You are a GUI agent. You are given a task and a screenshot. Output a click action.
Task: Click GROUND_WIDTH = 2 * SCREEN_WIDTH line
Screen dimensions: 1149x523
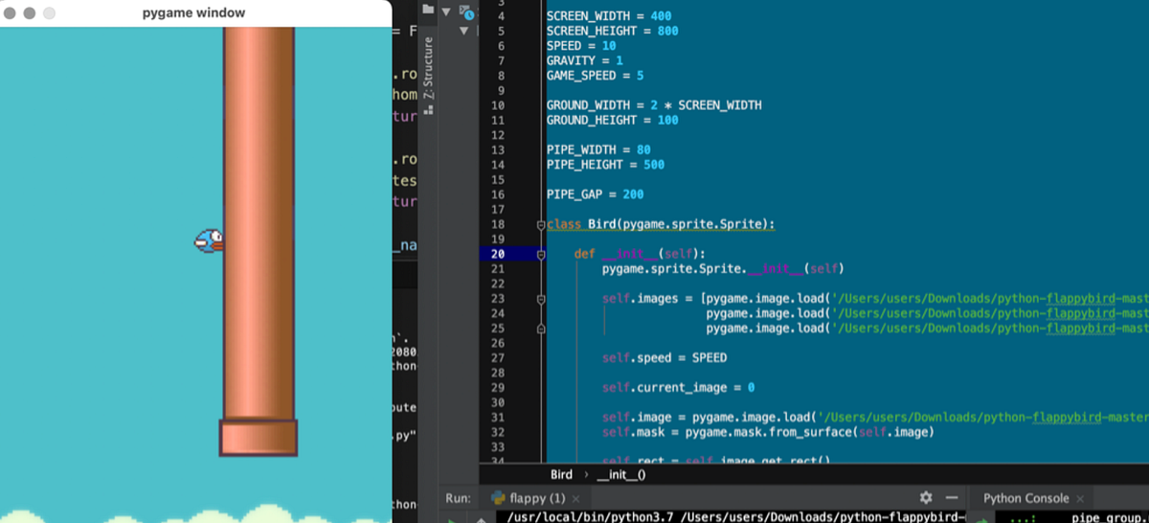[x=654, y=105]
